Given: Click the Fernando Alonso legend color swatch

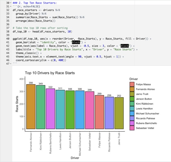Looking at the screenshot, I should [x=132, y=89].
